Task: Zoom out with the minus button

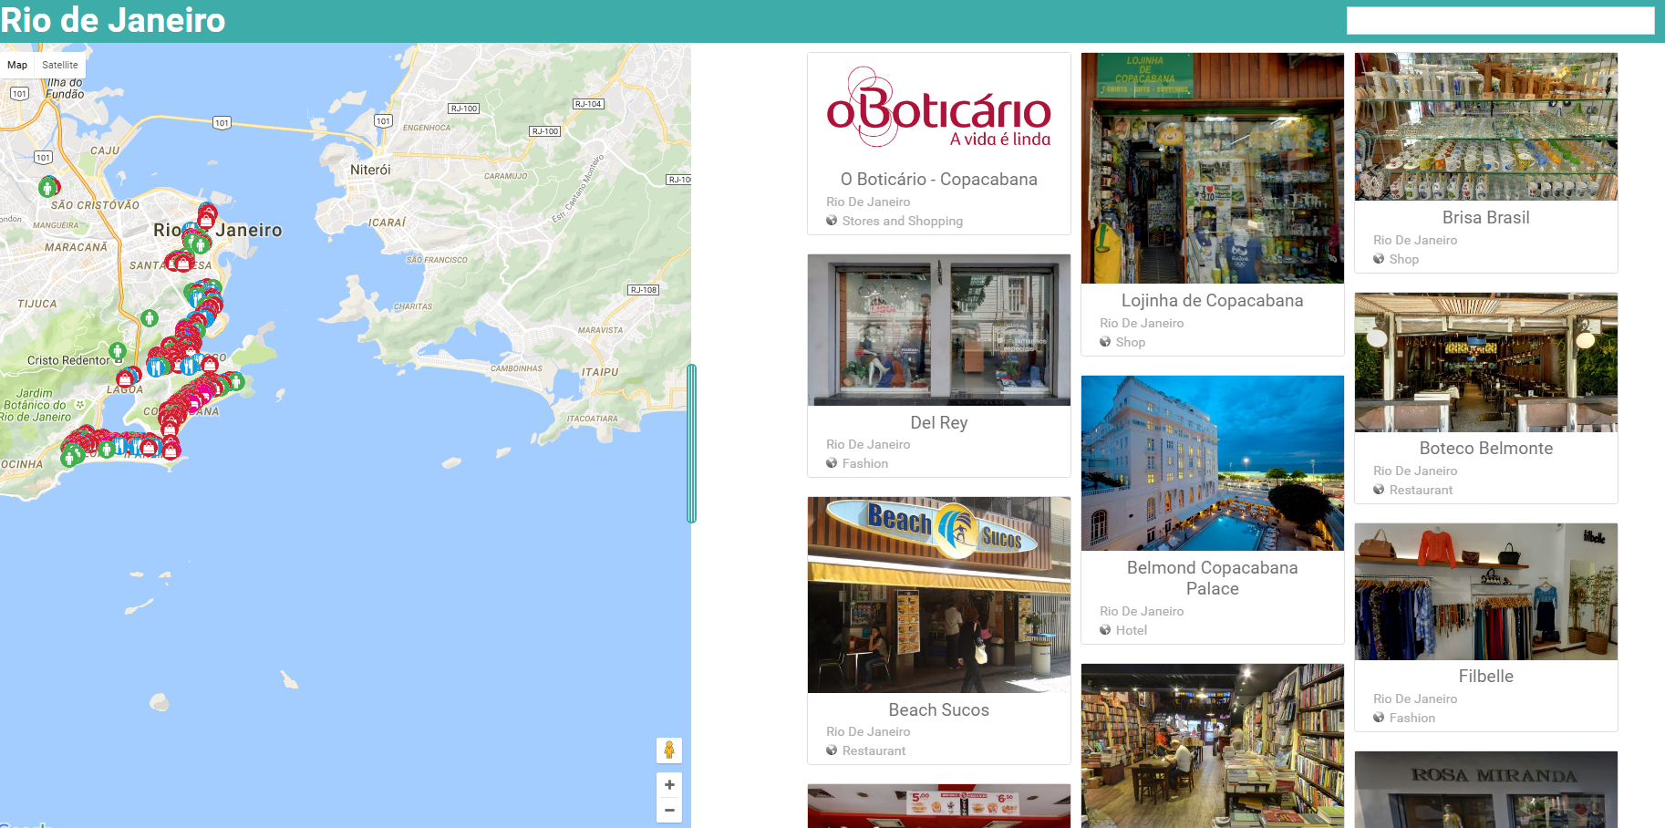Action: click(x=669, y=810)
